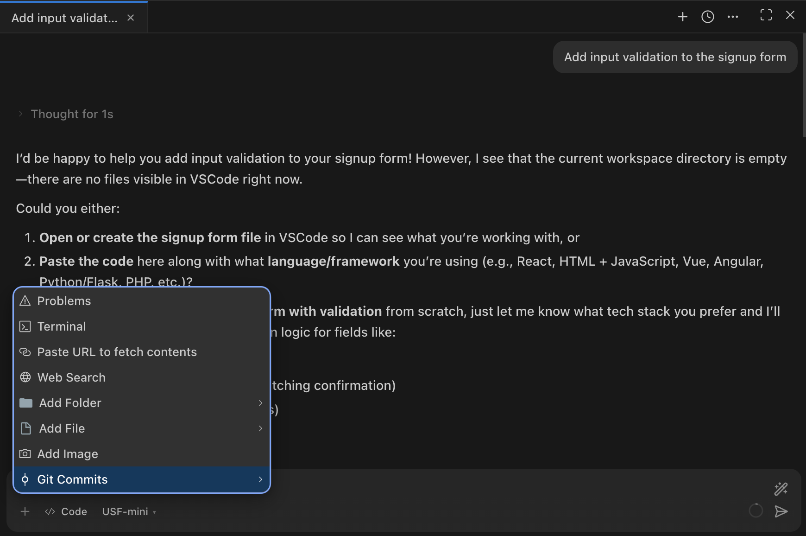This screenshot has width=806, height=536.
Task: Click the user message 'Add input validation to the signup form'
Action: [x=675, y=57]
